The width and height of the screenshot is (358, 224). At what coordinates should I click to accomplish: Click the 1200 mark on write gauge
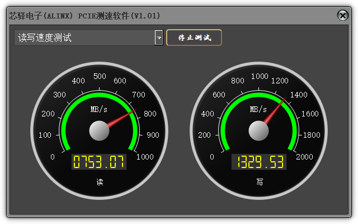point(280,81)
